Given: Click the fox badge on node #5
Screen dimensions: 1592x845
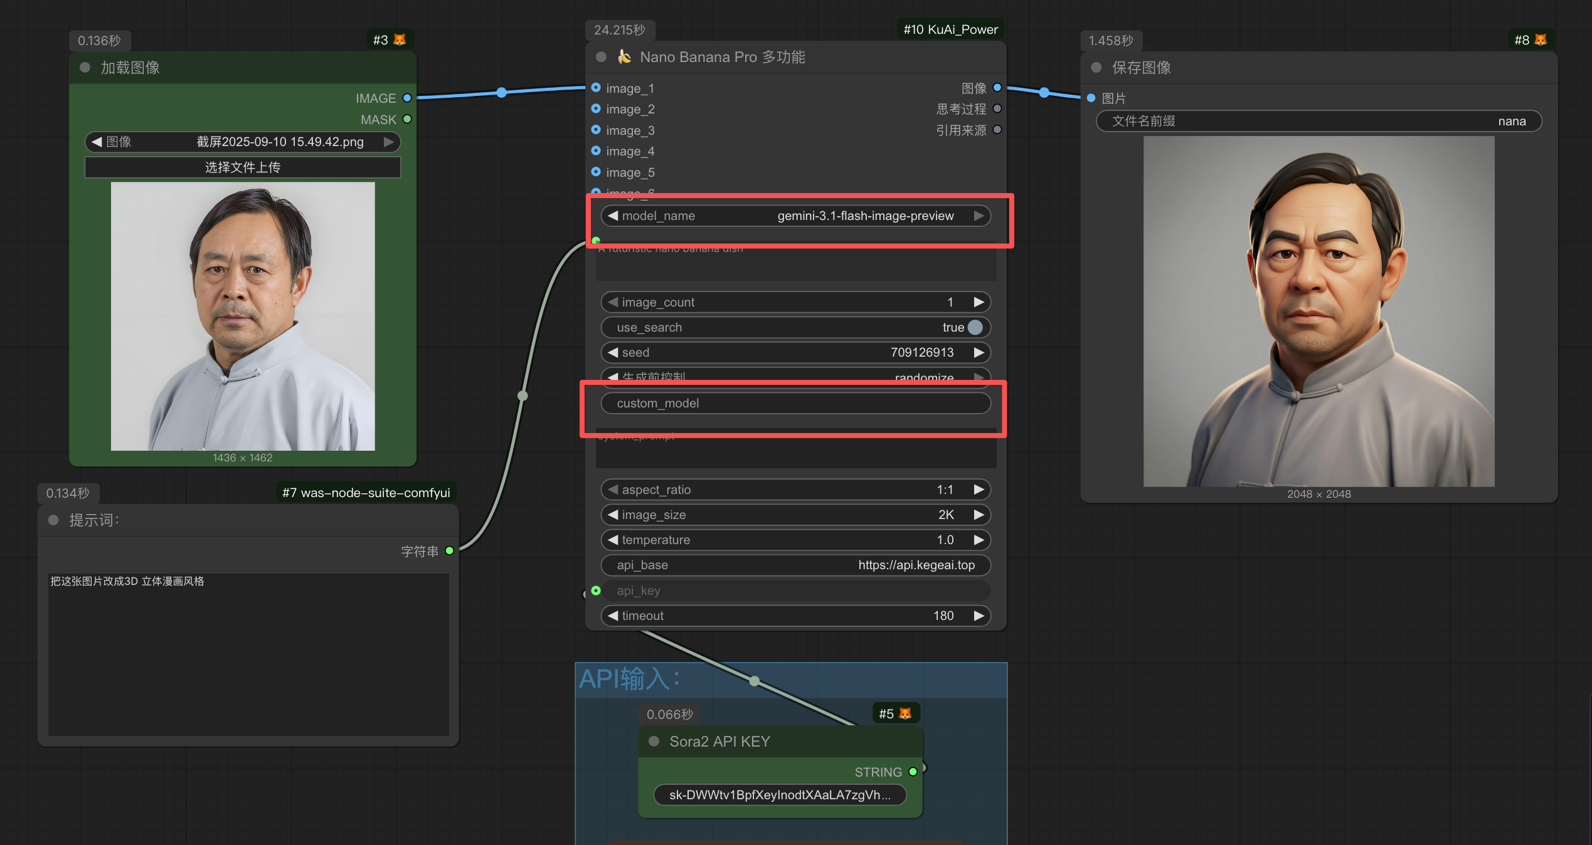Looking at the screenshot, I should click(905, 713).
